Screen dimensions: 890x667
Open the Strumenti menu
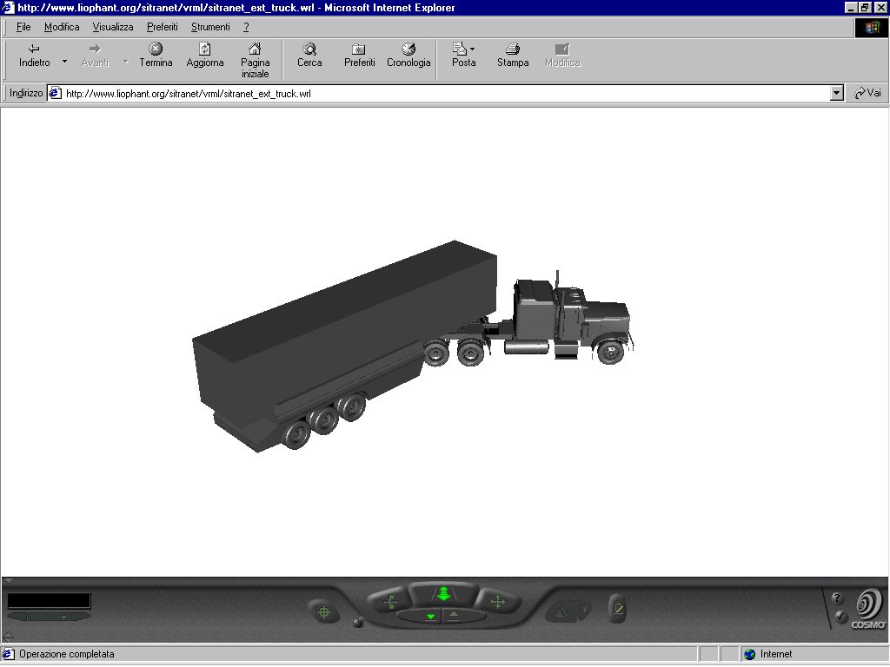point(210,27)
